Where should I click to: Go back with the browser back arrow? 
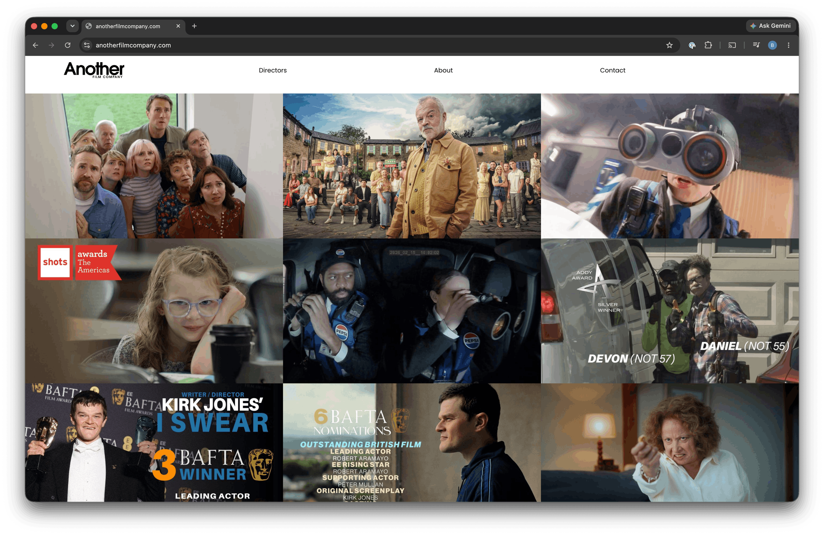(35, 45)
